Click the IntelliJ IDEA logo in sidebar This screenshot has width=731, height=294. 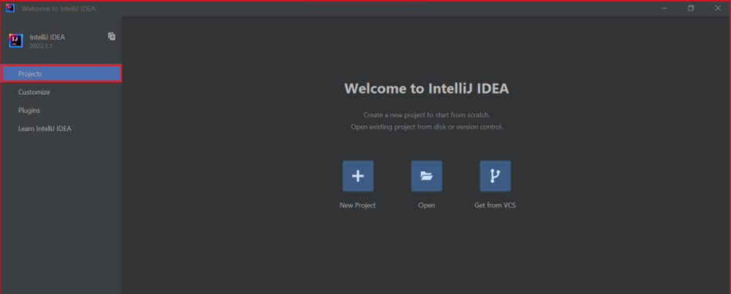click(16, 41)
